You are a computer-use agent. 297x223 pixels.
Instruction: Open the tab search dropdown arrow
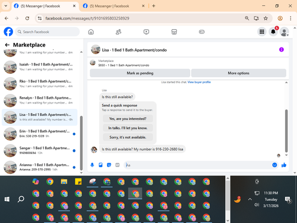pyautogui.click(x=6, y=6)
